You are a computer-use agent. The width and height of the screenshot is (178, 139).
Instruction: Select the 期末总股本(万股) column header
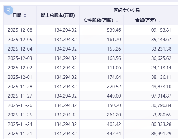(58, 15)
